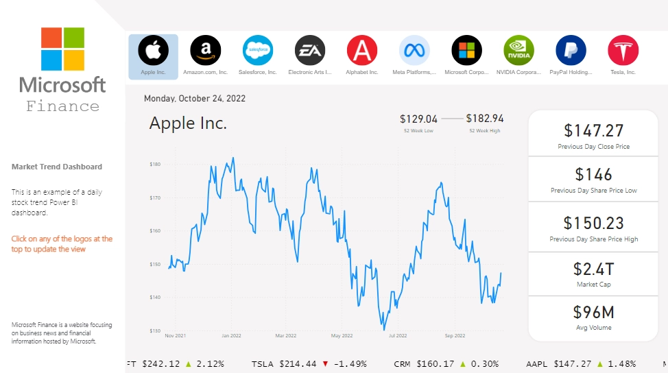Screen dimensions: 668x373
Task: Click the Apple Inc. chart title
Action: pyautogui.click(x=188, y=123)
